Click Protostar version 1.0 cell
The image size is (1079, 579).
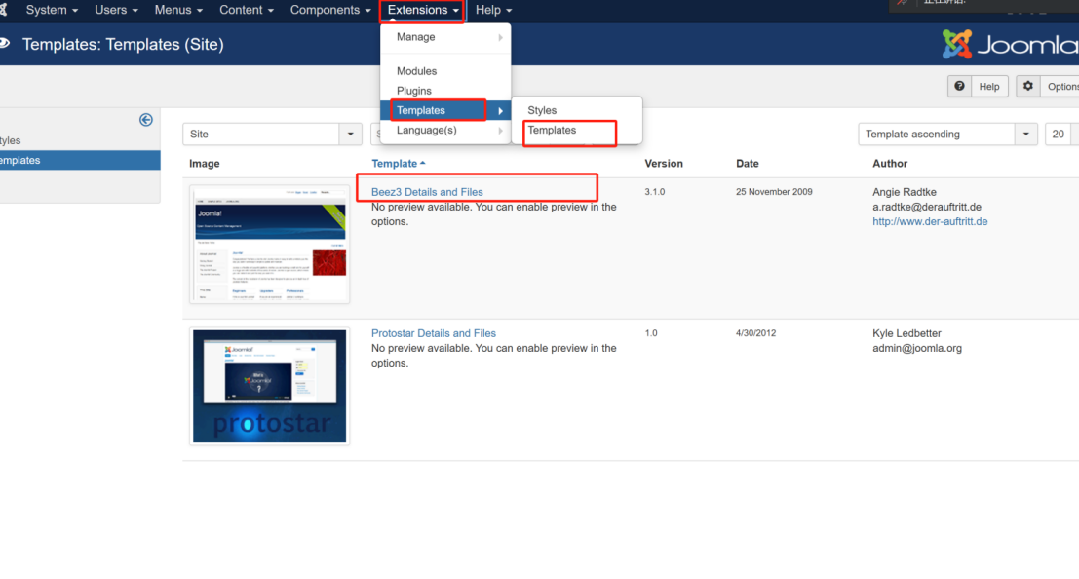(x=651, y=333)
